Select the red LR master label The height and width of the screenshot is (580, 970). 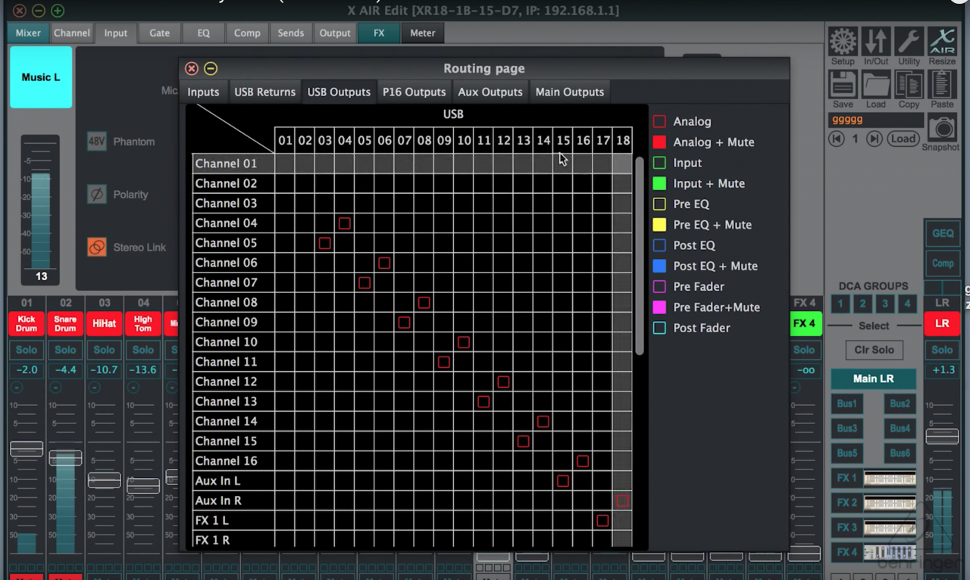point(942,323)
